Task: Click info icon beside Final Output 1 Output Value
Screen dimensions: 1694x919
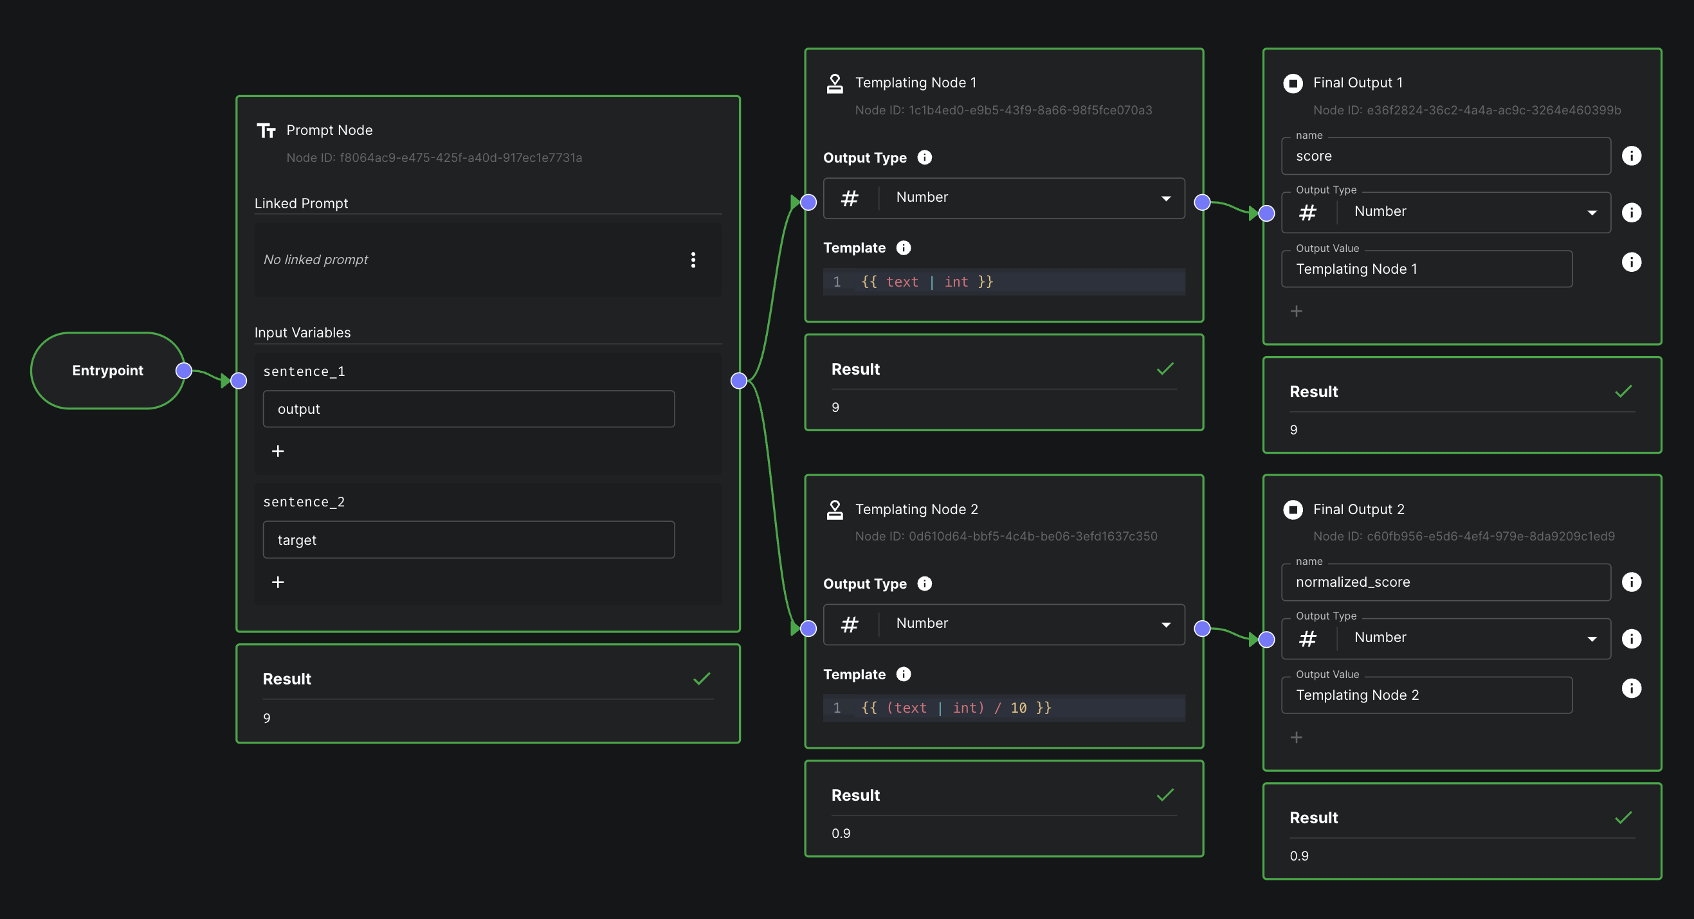Action: (1631, 262)
